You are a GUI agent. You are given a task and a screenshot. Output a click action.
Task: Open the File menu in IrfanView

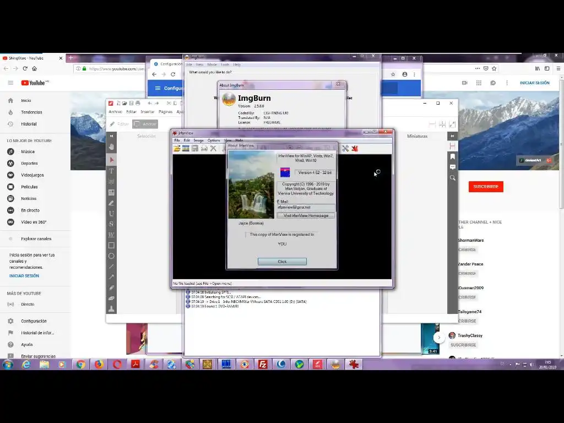(x=177, y=140)
